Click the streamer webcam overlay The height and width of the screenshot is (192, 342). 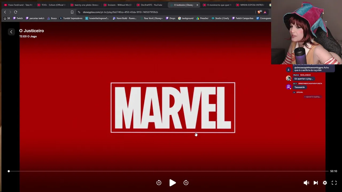[x=306, y=32]
